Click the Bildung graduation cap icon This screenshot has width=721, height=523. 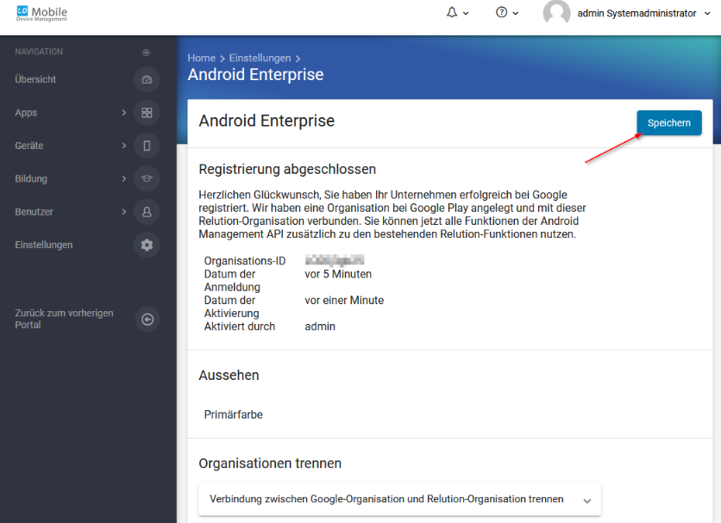coord(147,178)
